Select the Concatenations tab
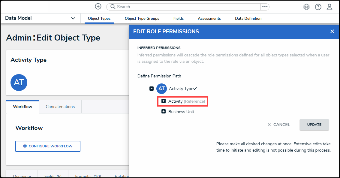 click(60, 107)
